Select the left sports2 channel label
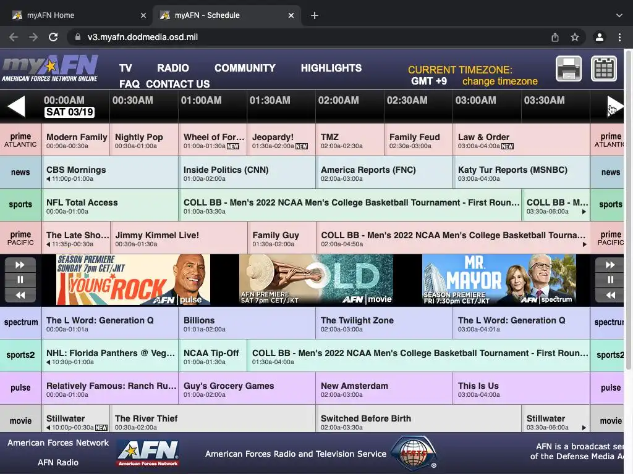The width and height of the screenshot is (633, 474). 20,355
